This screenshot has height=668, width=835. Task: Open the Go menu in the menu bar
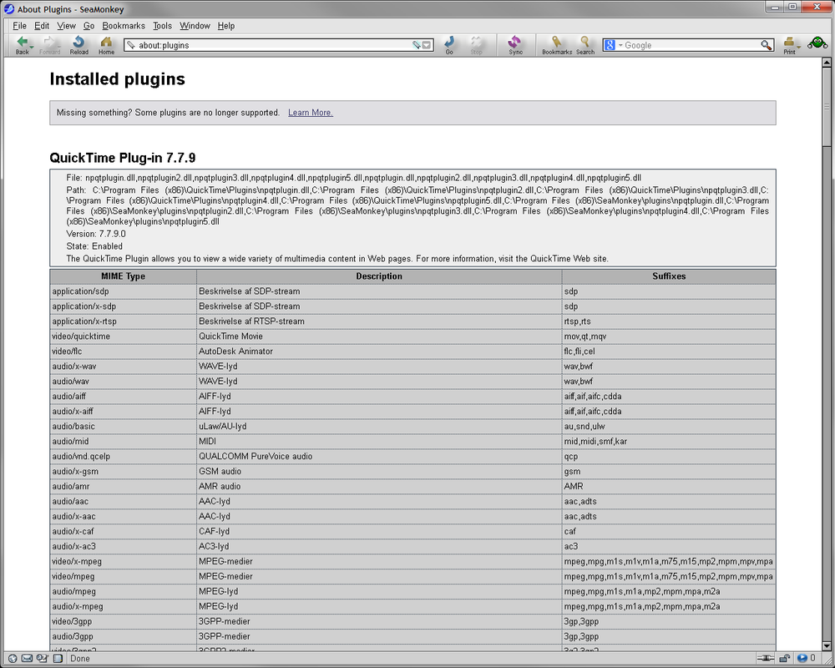[89, 26]
